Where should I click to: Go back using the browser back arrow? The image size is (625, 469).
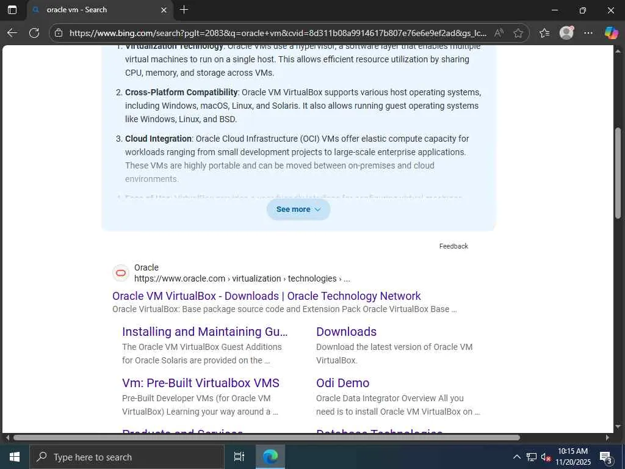coord(12,33)
